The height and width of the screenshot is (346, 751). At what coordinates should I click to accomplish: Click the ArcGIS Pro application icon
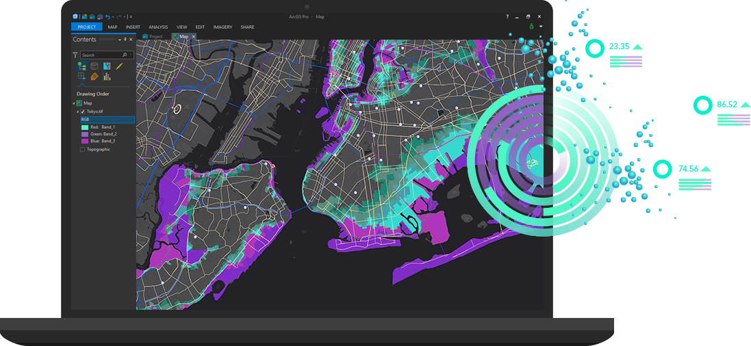(x=75, y=16)
